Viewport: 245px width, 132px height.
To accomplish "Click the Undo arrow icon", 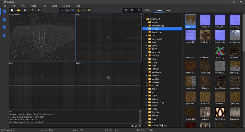I will click(33, 10).
